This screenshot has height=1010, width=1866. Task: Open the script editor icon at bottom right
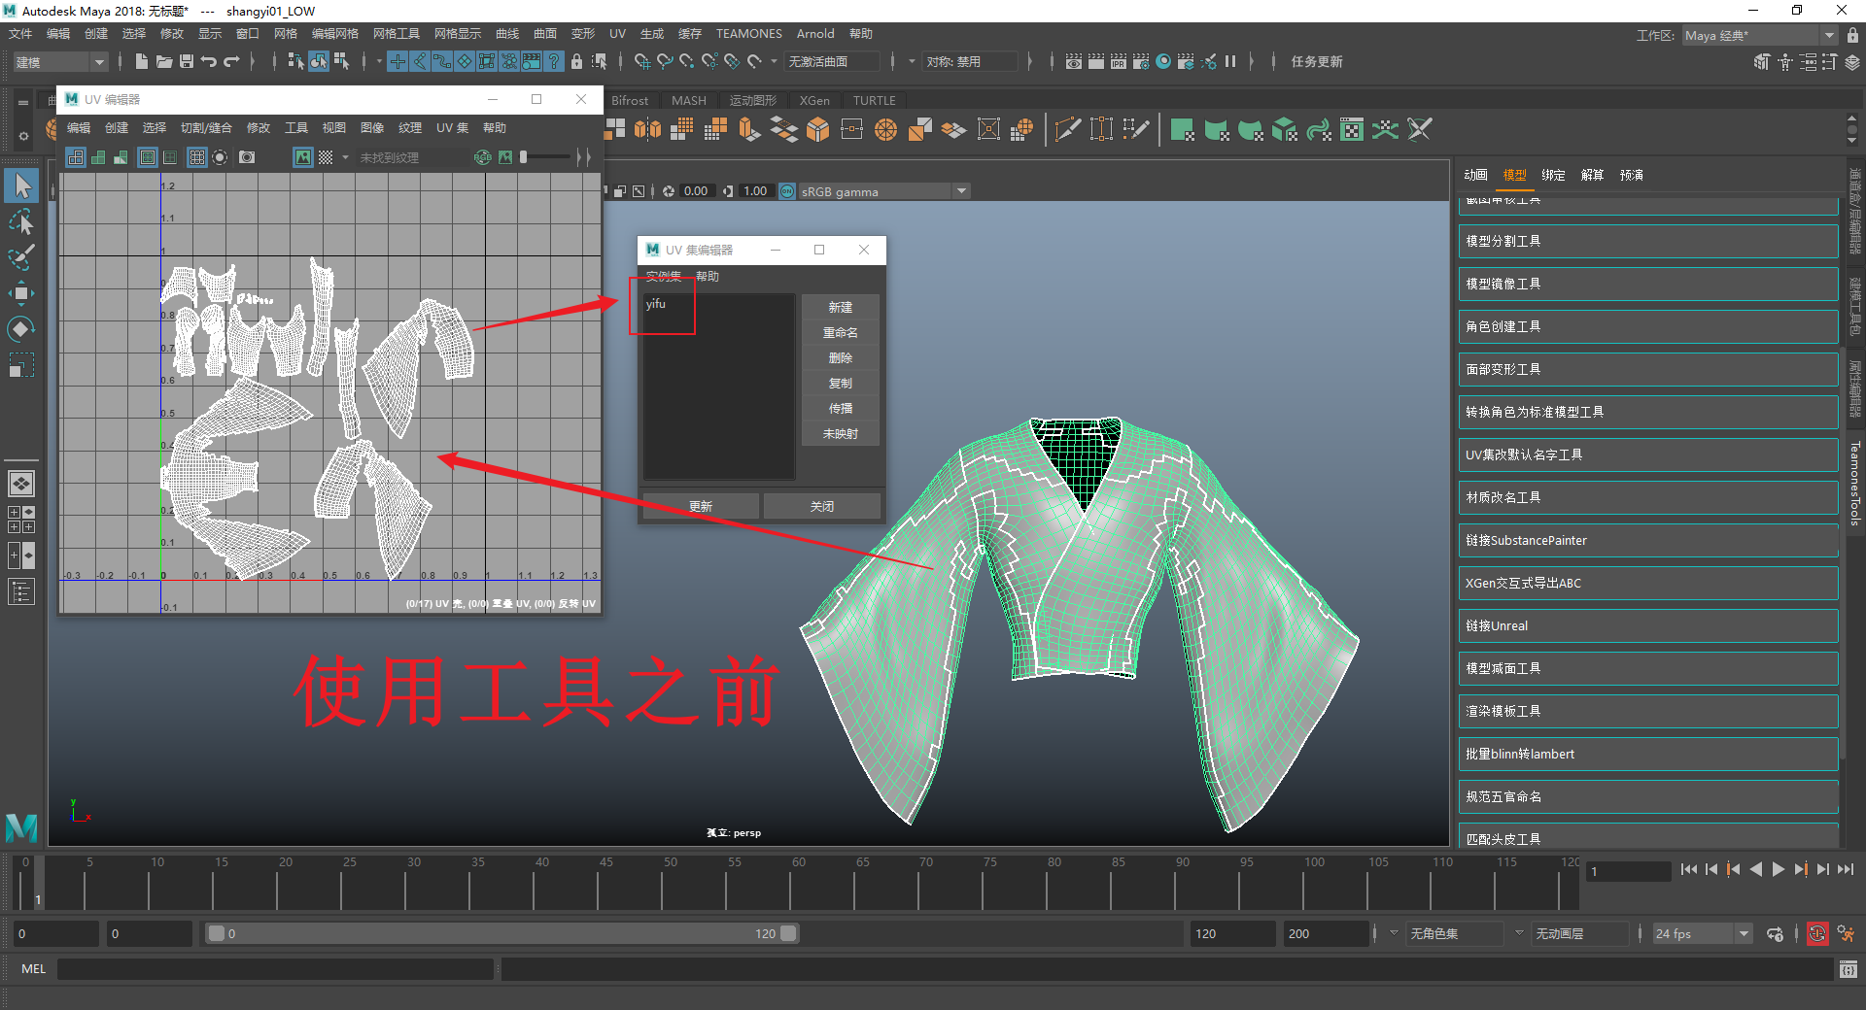pos(1848,969)
